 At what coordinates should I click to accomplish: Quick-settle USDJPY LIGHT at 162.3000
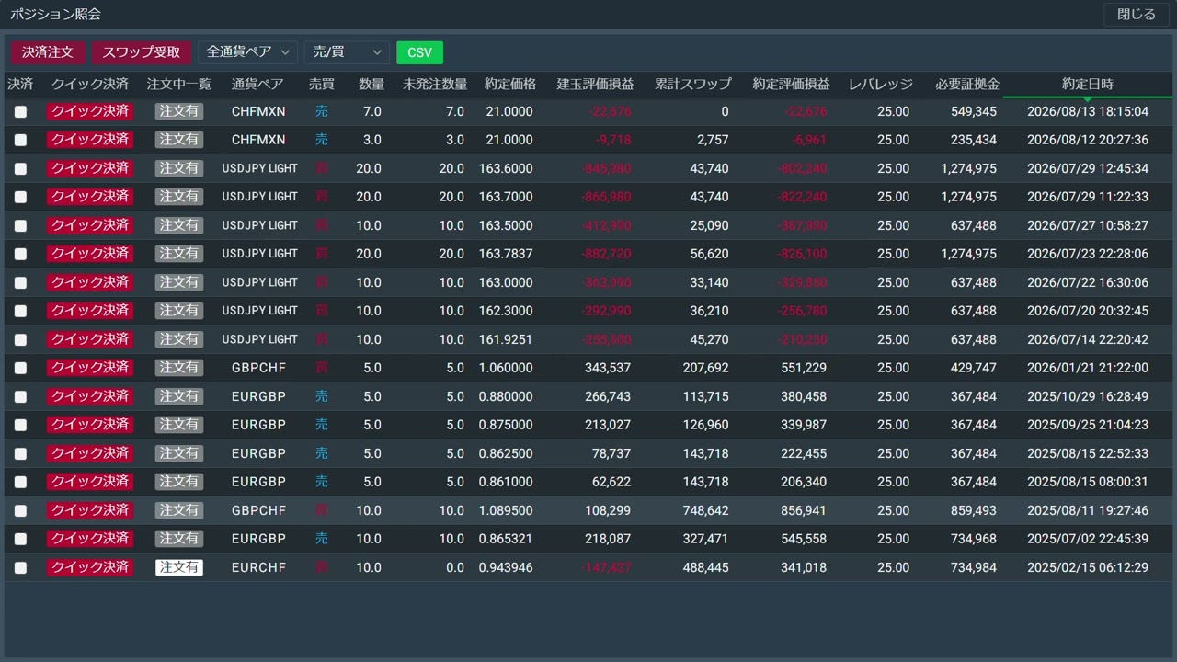point(90,311)
